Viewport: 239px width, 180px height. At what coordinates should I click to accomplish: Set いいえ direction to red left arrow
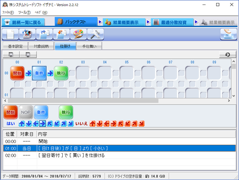pos(107,124)
